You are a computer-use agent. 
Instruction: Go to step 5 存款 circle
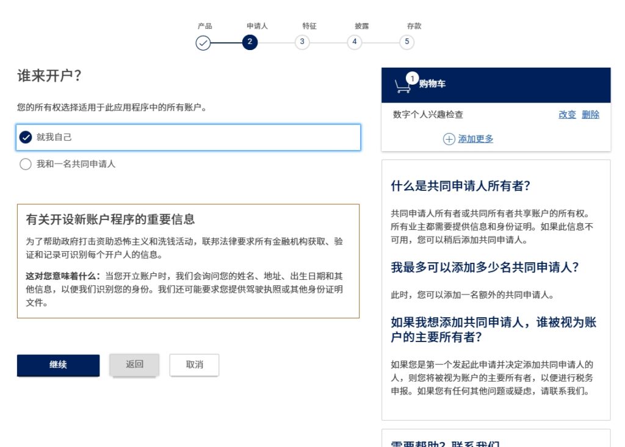(406, 42)
